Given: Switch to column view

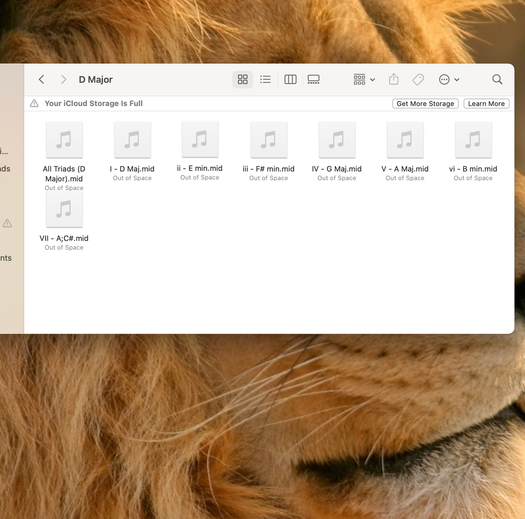Looking at the screenshot, I should 290,79.
